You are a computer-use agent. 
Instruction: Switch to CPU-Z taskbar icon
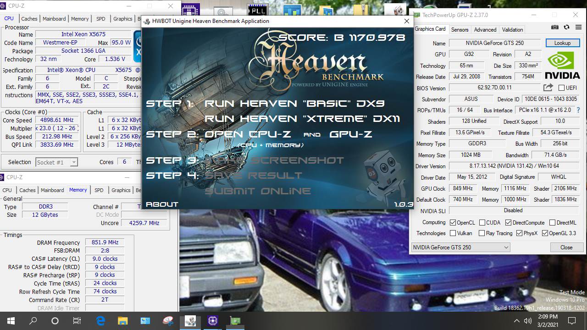coord(212,321)
